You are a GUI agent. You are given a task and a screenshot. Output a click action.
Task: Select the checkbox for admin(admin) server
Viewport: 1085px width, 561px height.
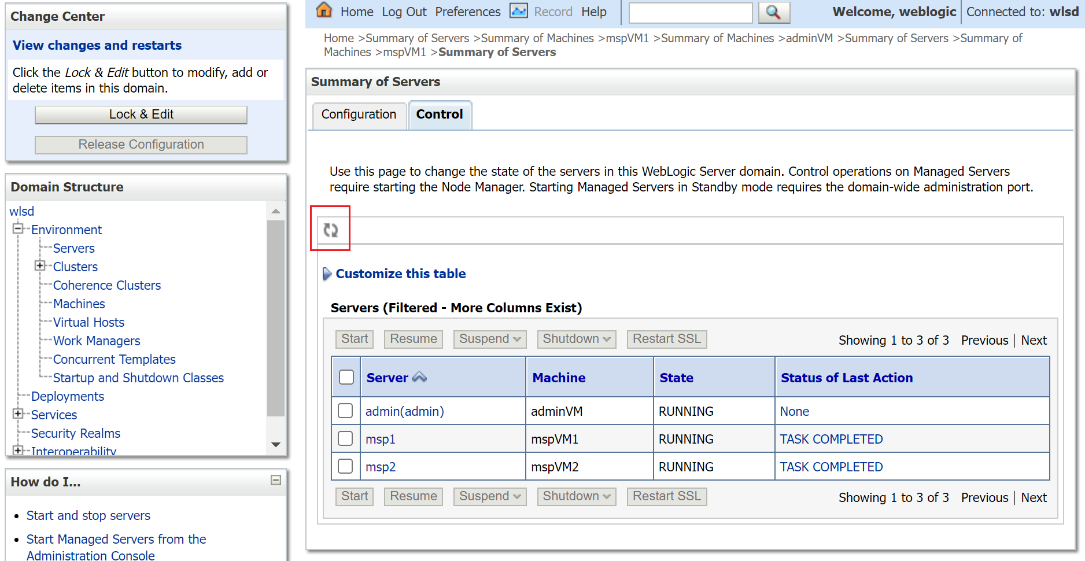pos(345,411)
